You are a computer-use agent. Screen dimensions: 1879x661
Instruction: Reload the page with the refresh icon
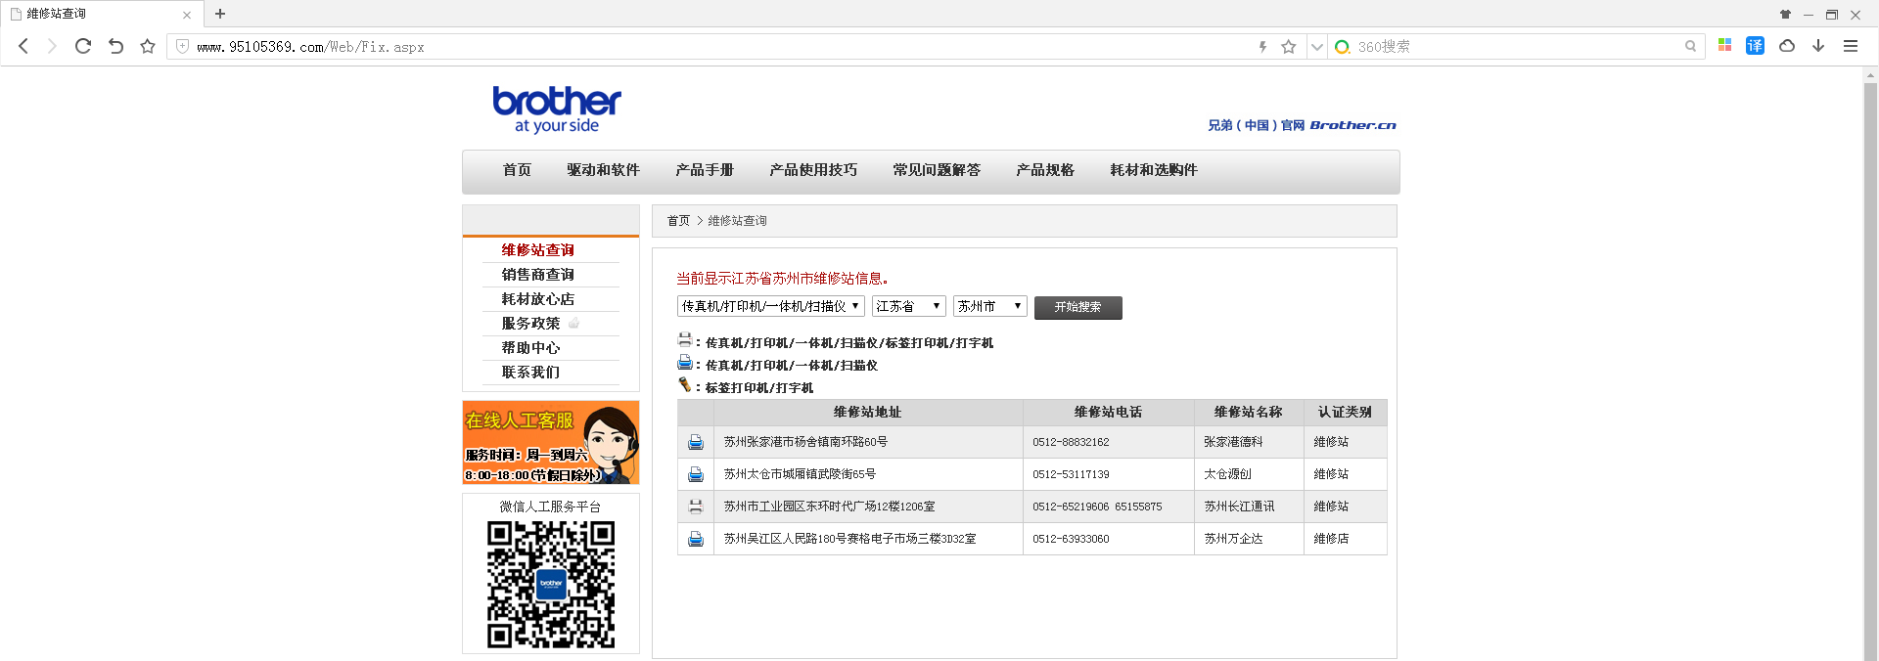tap(83, 46)
